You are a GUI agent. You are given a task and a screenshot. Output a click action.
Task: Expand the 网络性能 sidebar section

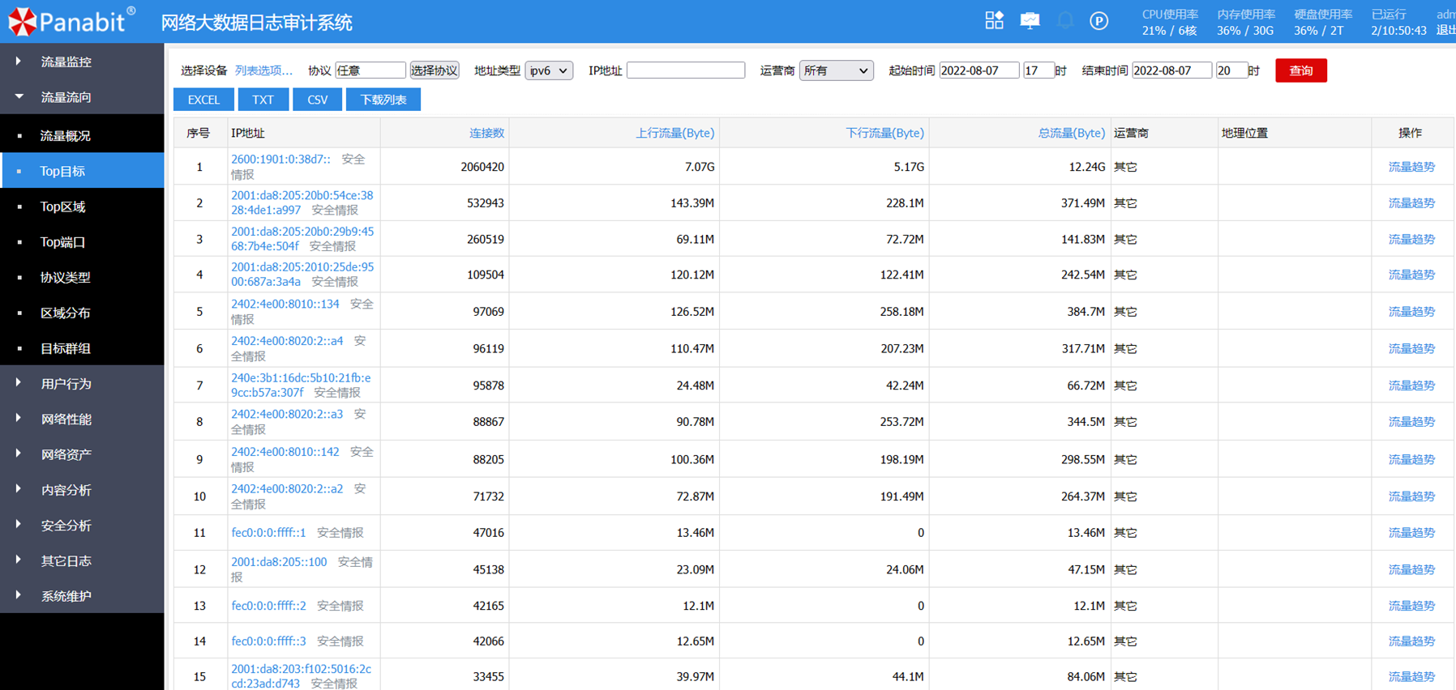[82, 419]
